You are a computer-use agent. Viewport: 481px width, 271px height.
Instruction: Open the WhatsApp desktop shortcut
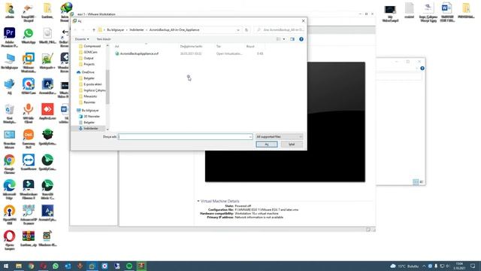(29, 36)
